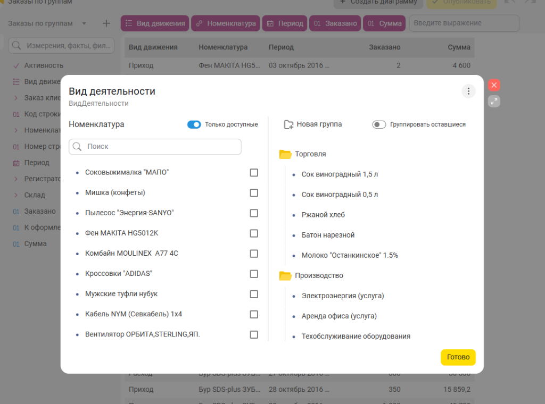545x404 pixels.
Task: Click the Торговля folder icon
Action: 285,154
